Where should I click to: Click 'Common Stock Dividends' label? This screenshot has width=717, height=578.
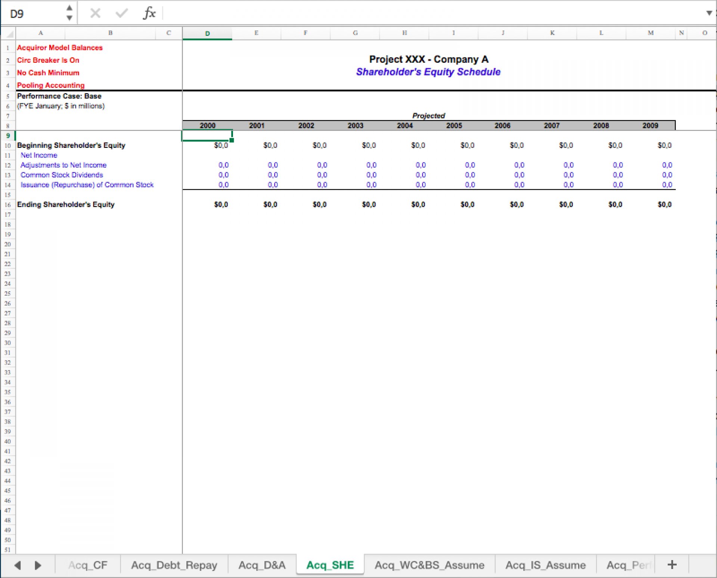62,175
